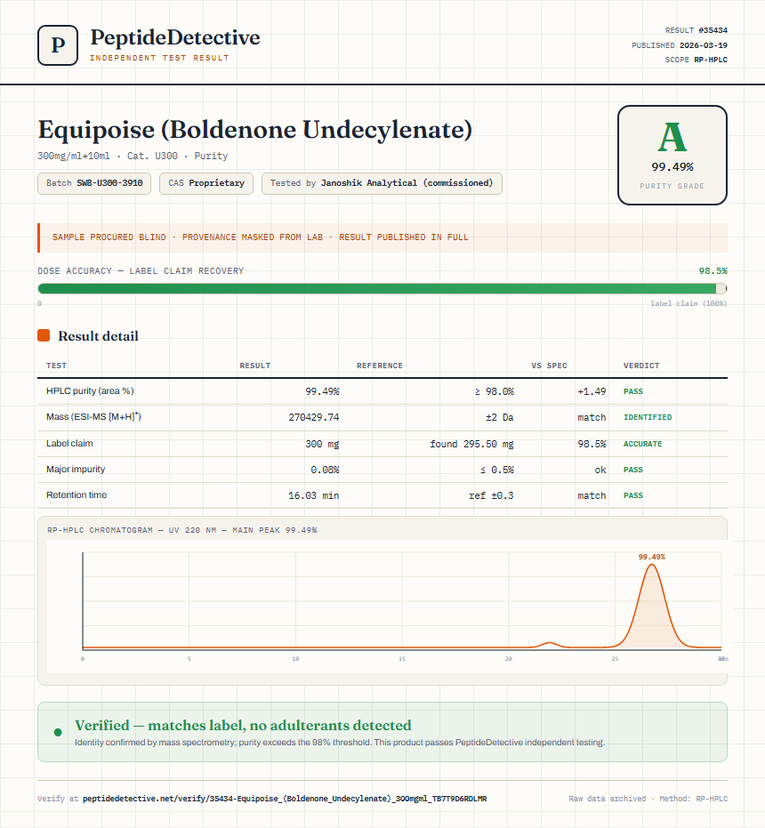This screenshot has height=828, width=765.
Task: Click the 99.49% HPLC purity result cell
Action: tap(322, 391)
